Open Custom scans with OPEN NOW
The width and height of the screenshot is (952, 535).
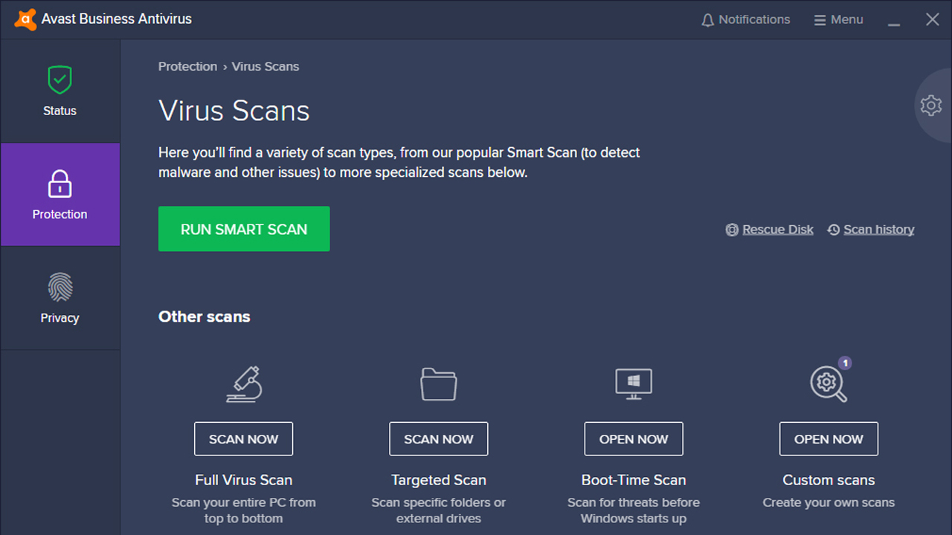coord(829,439)
